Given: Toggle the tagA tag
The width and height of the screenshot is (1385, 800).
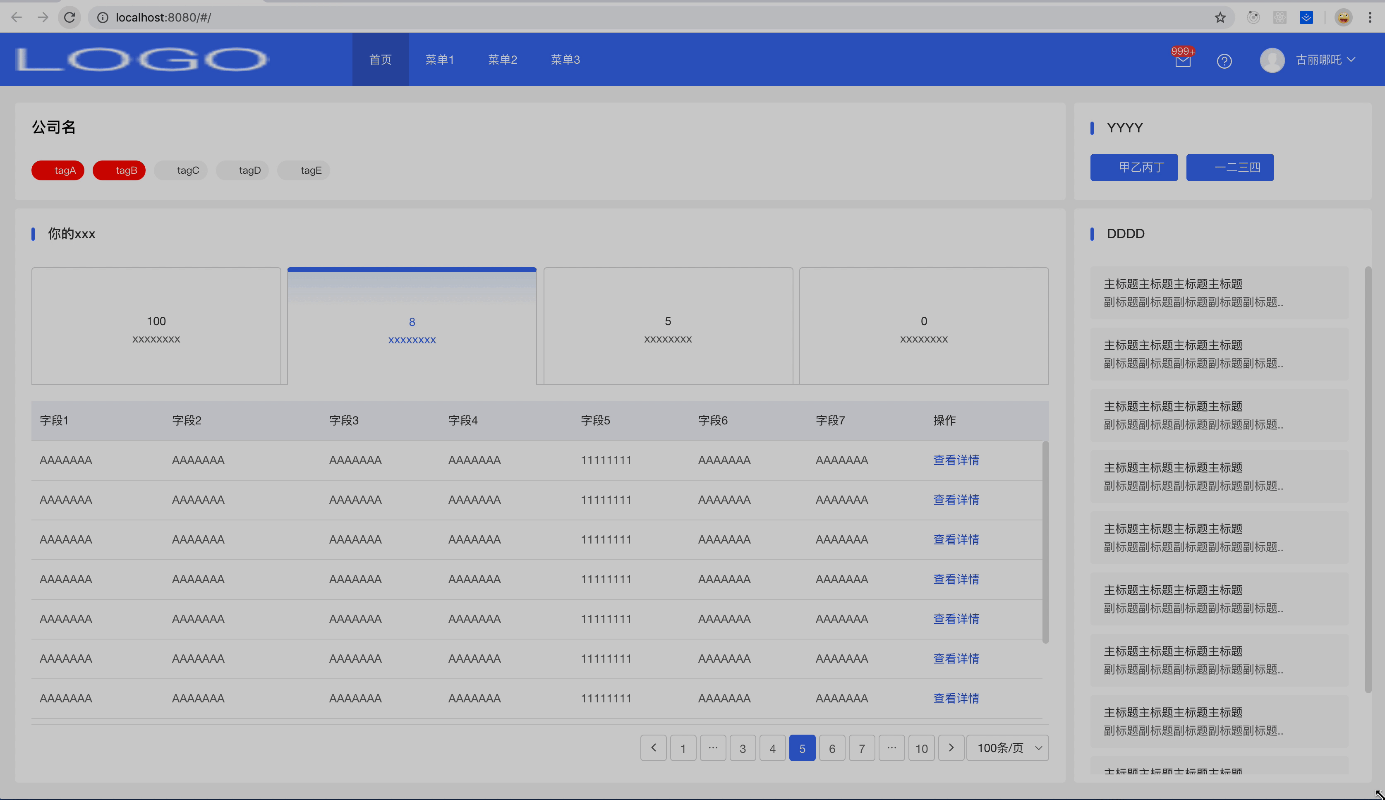Looking at the screenshot, I should click(x=58, y=170).
